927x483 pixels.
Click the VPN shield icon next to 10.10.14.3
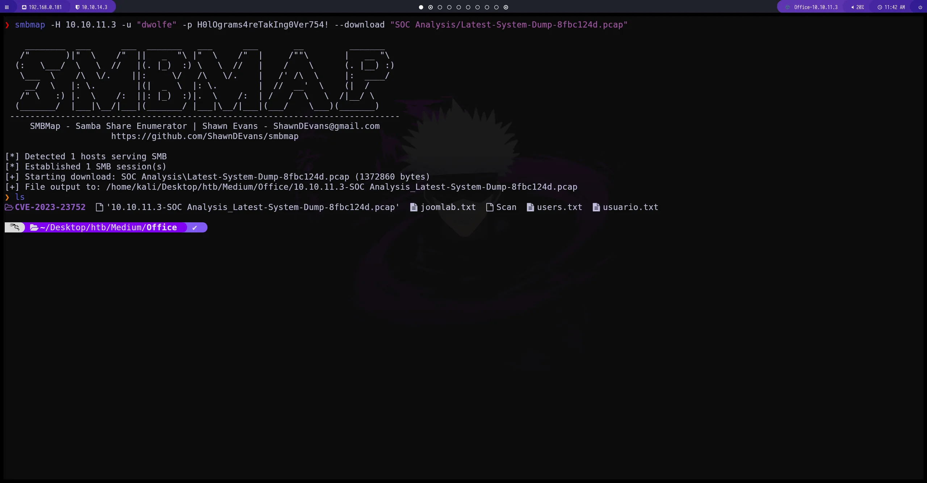pos(77,7)
